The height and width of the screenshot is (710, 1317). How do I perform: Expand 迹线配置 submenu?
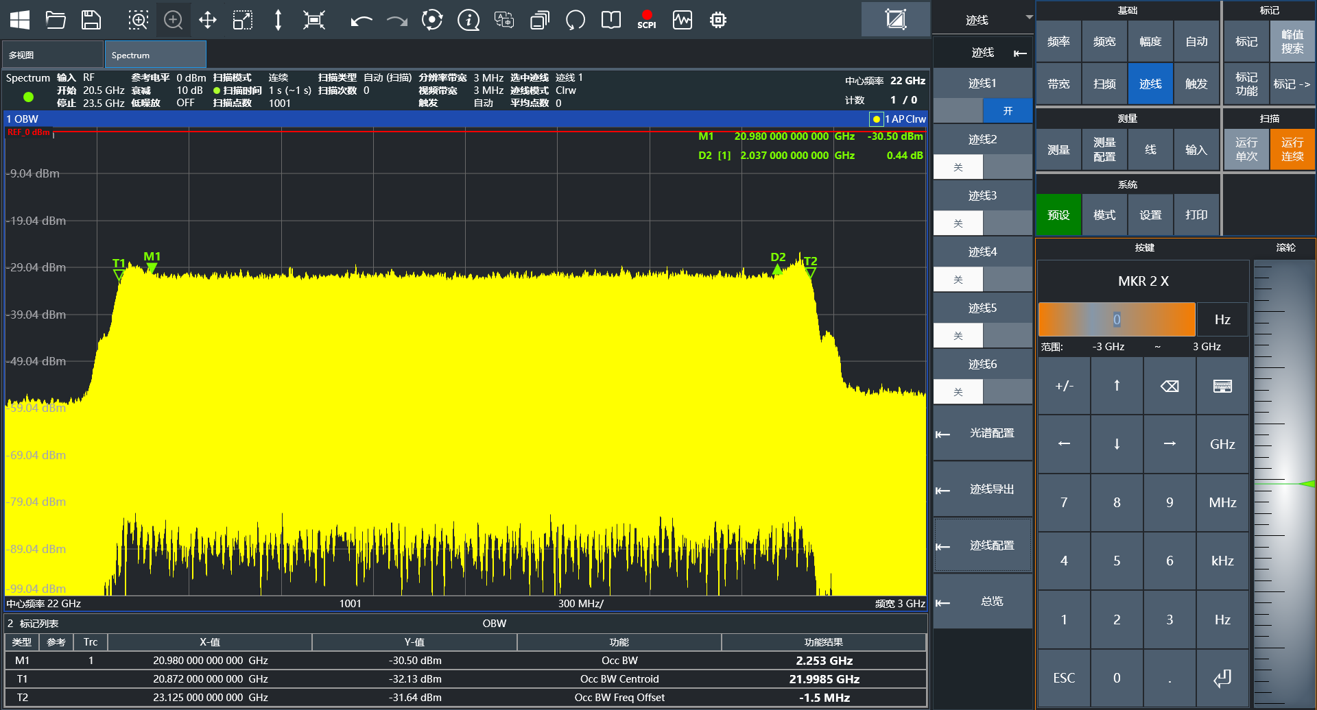(982, 546)
